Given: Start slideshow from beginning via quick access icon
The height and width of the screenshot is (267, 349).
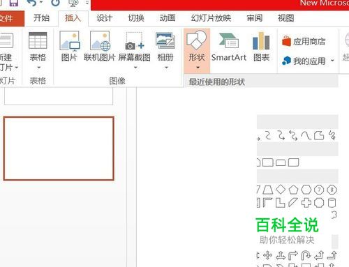Looking at the screenshot, I should [73, 3].
